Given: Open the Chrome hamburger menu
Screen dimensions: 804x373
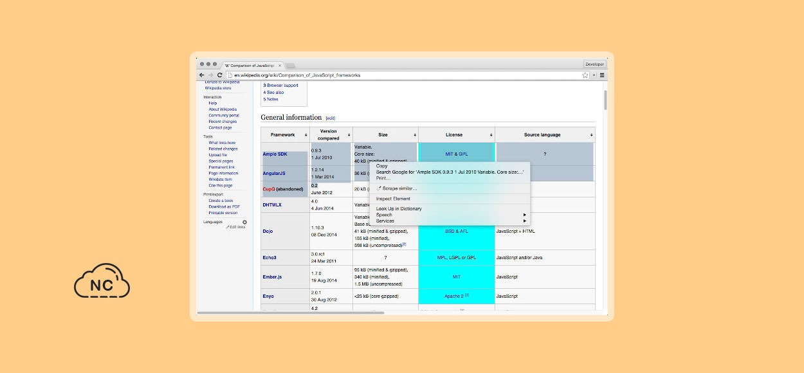Looking at the screenshot, I should pos(602,75).
